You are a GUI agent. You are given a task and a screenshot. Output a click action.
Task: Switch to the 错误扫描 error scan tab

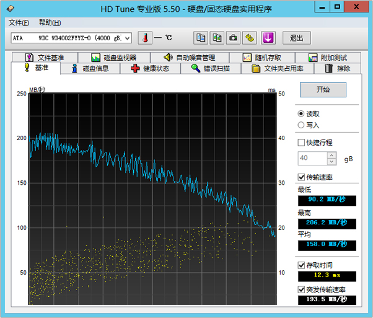211,69
